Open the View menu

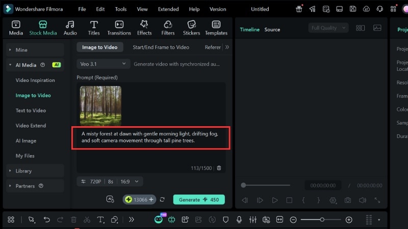(x=142, y=9)
